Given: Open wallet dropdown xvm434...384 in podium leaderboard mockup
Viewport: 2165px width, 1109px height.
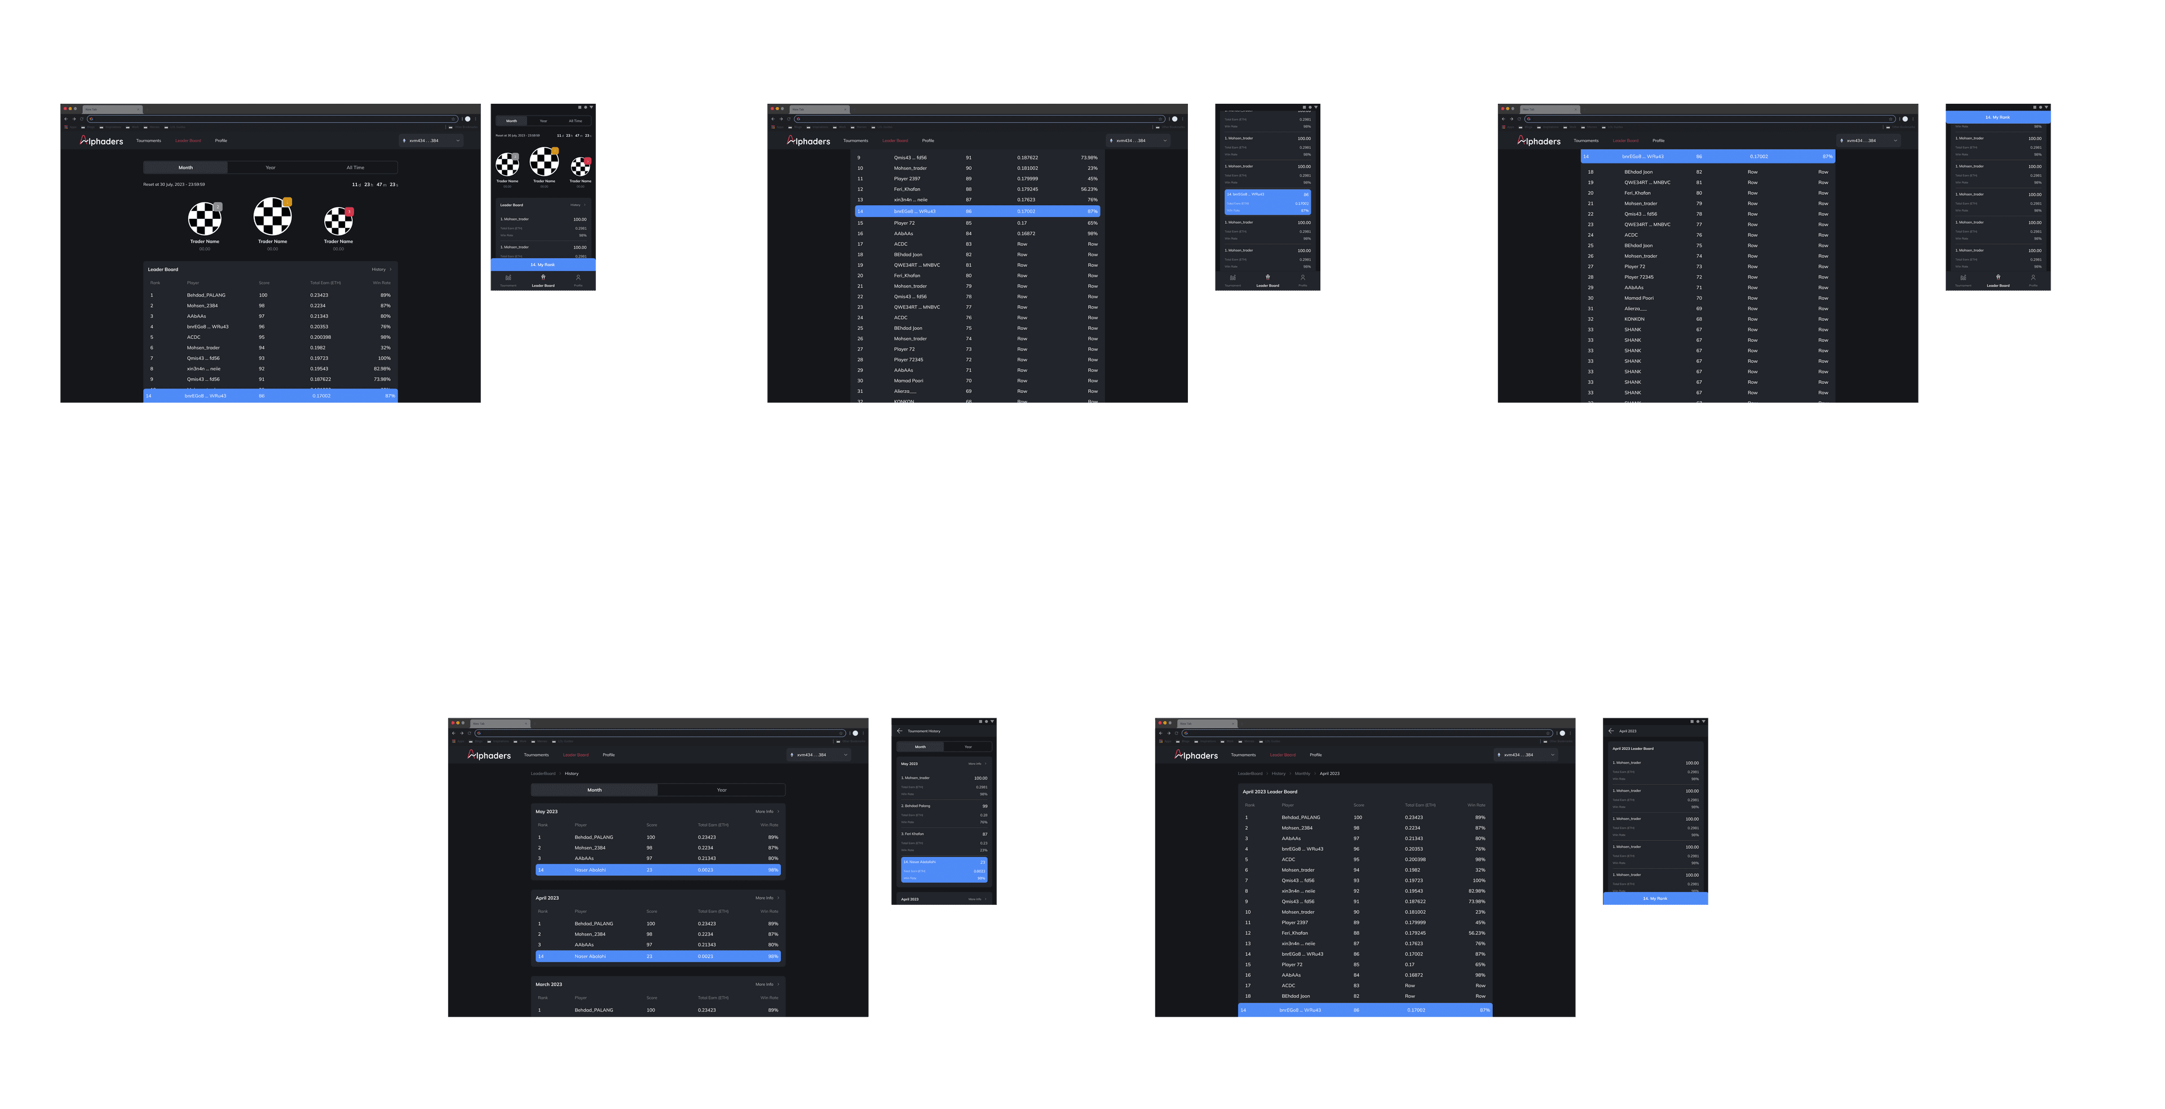Looking at the screenshot, I should click(431, 140).
